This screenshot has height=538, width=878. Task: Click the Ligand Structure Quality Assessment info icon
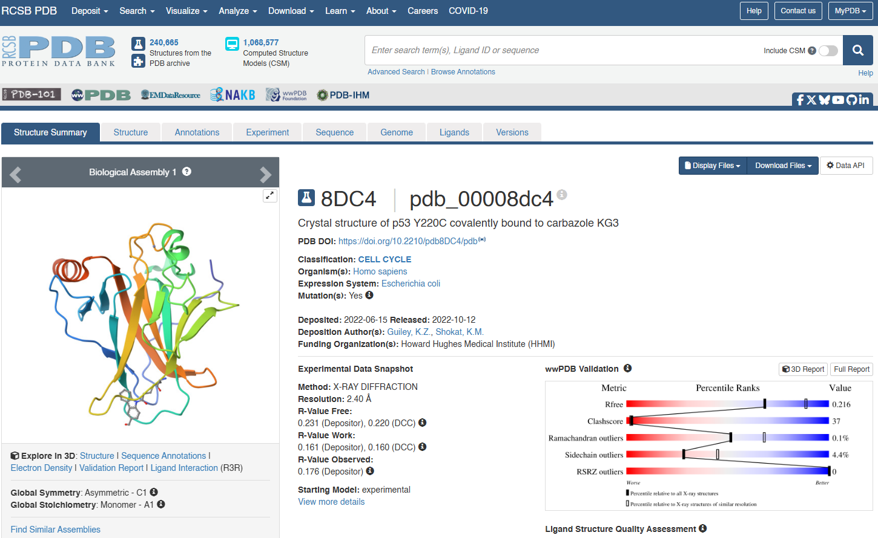tap(702, 528)
